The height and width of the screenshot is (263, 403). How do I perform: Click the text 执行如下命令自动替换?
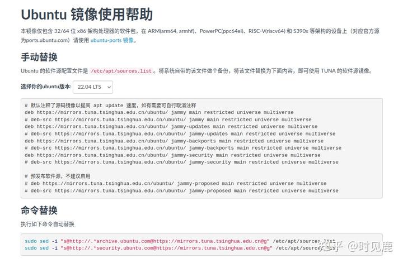coord(48,224)
